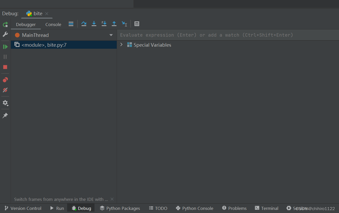This screenshot has height=213, width=339.
Task: Click the Run to Cursor icon
Action: click(124, 23)
